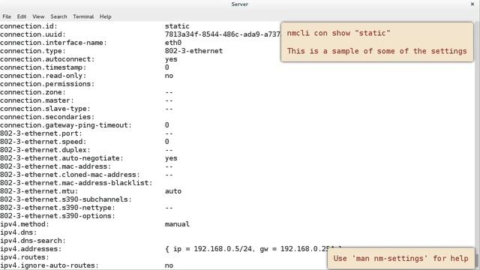Click the 'nmcli con show "static"' command text

pos(338,33)
